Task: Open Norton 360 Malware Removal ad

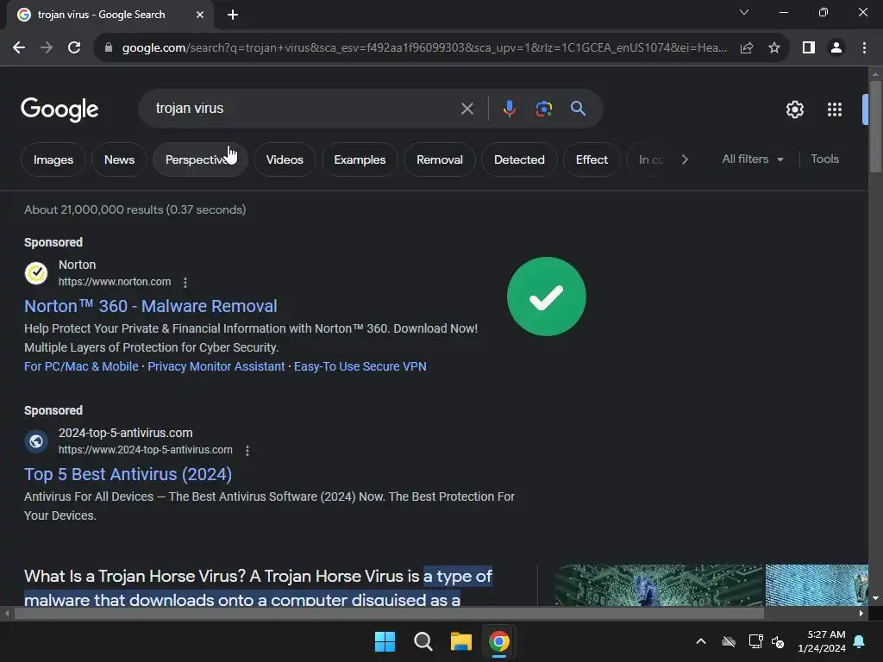Action: 151,306
